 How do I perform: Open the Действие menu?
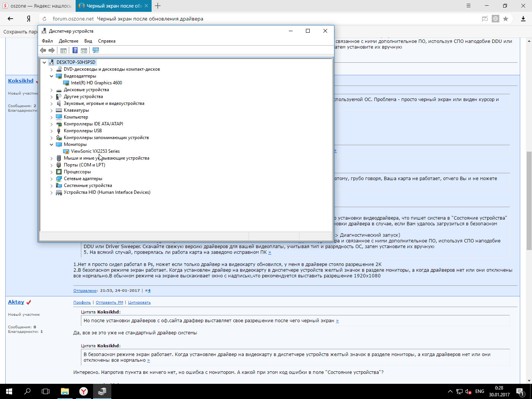[68, 41]
